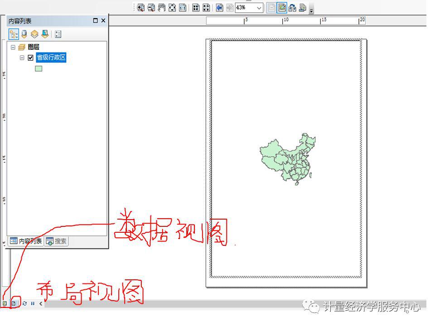Collapse the 省级行政区 legend entry
435x326 pixels.
pyautogui.click(x=22, y=58)
